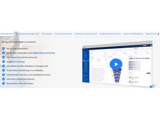Screen dimensions: 160x120
Task: Go to Violation & Occurrence tab
Action: click(x=85, y=34)
